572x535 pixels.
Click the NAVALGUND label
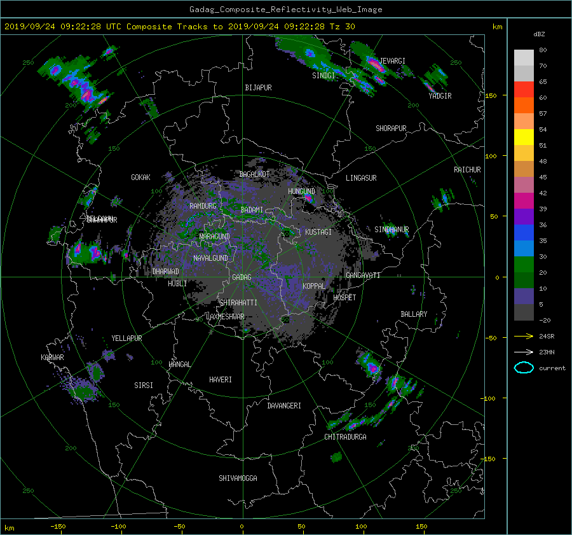210,258
